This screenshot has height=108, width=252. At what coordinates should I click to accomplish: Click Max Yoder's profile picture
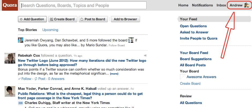10,91
